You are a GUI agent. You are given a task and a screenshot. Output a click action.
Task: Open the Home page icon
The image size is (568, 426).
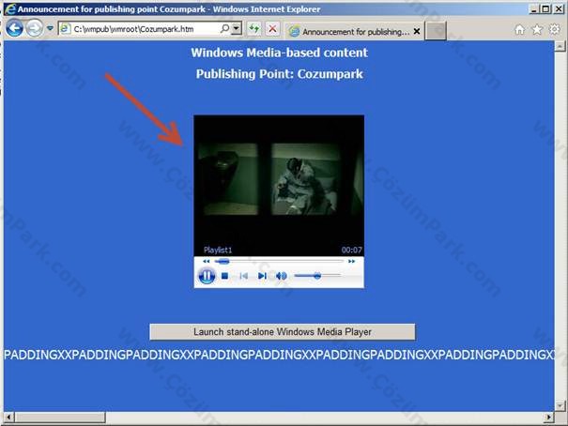[x=519, y=30]
